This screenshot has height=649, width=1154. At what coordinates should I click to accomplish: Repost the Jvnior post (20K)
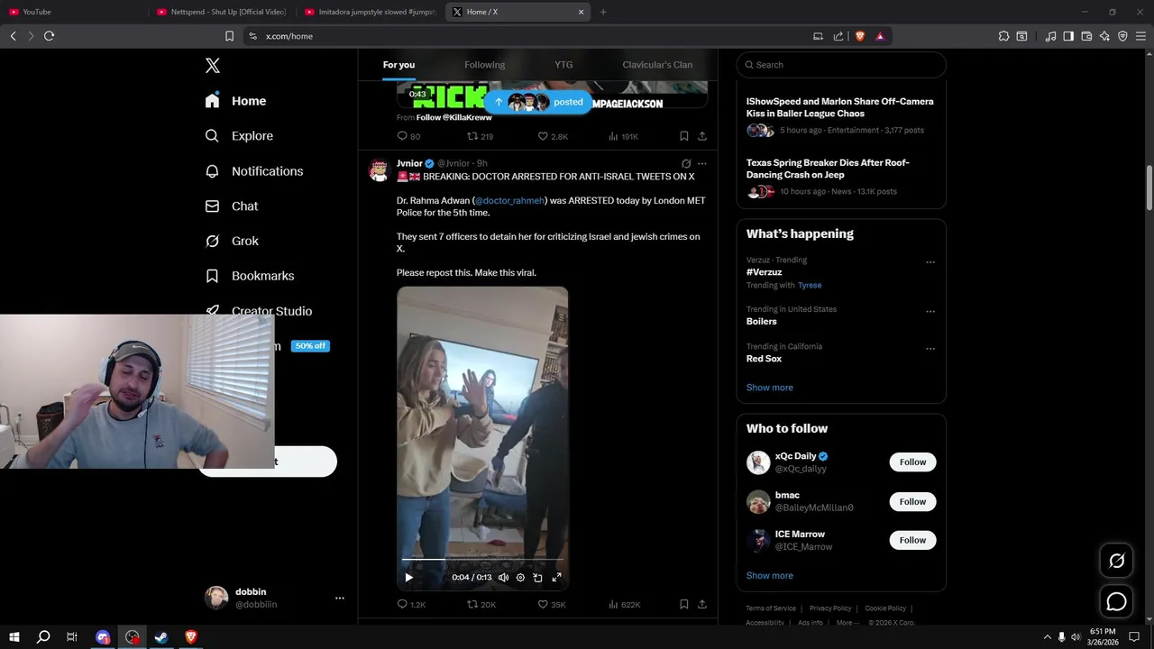tap(481, 604)
